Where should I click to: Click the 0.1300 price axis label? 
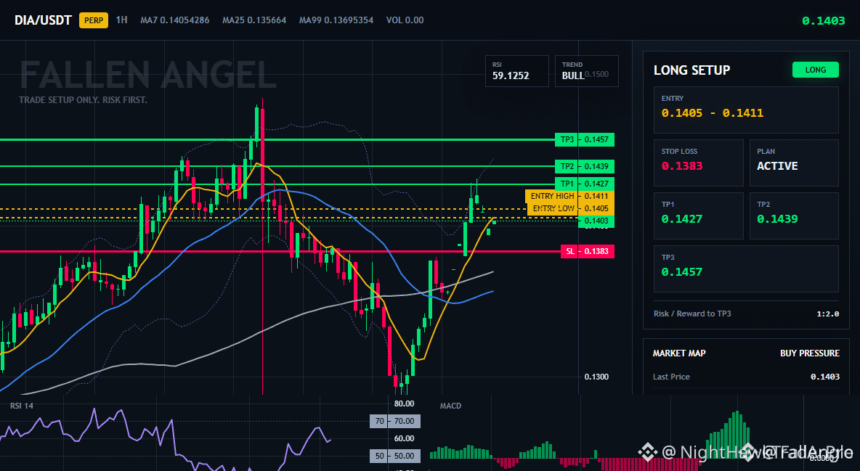click(x=596, y=377)
